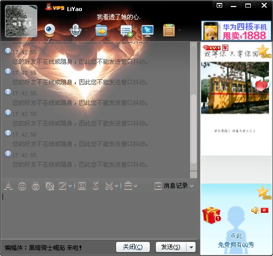
Task: Launch remote desktop monitor icon
Action: pyautogui.click(x=147, y=31)
